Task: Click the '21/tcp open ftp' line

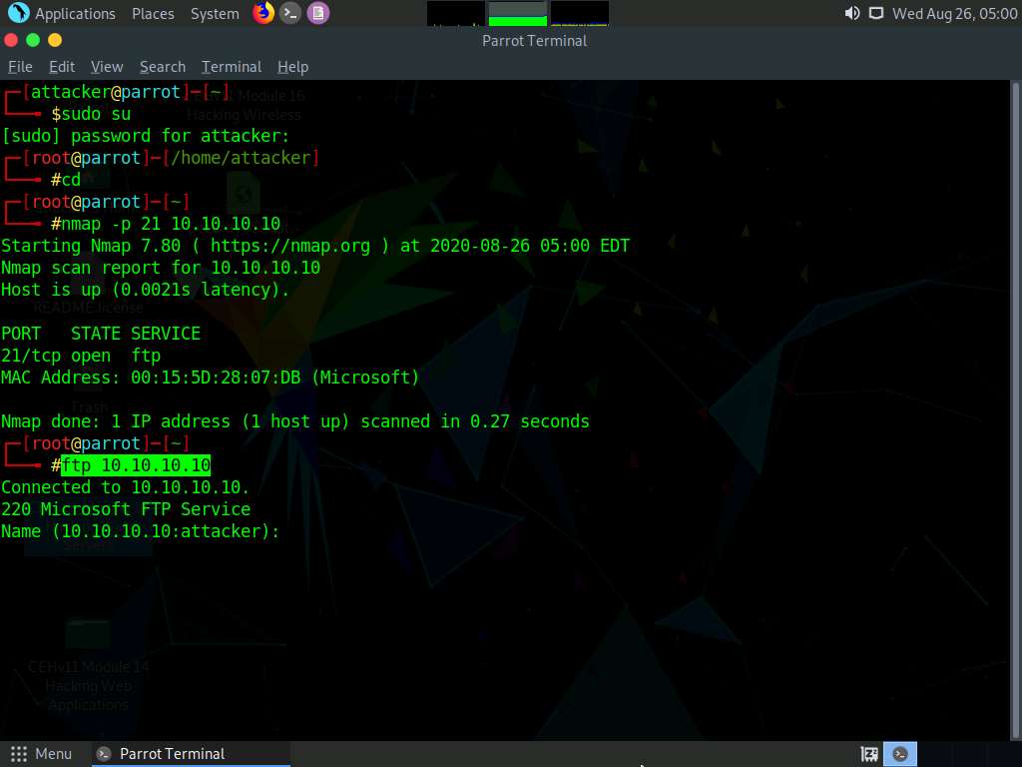Action: 81,356
